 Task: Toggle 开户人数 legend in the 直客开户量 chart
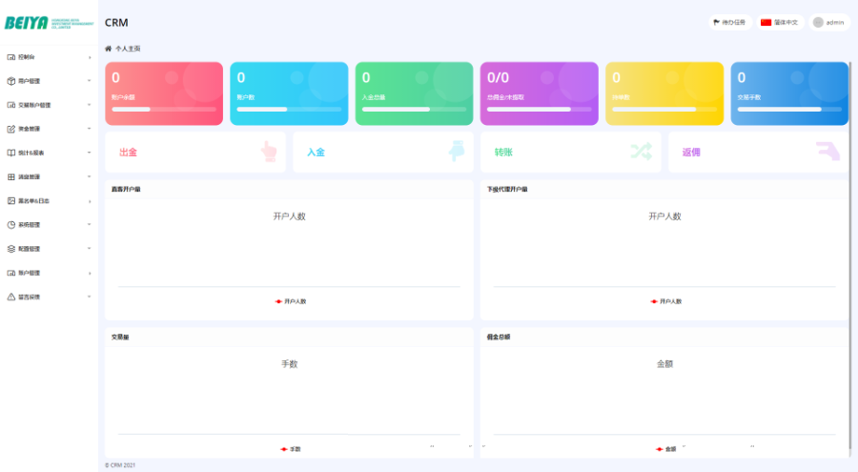pos(291,301)
